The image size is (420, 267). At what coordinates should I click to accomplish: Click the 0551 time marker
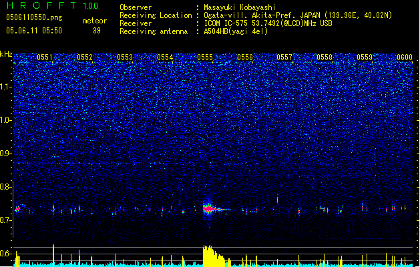point(45,57)
